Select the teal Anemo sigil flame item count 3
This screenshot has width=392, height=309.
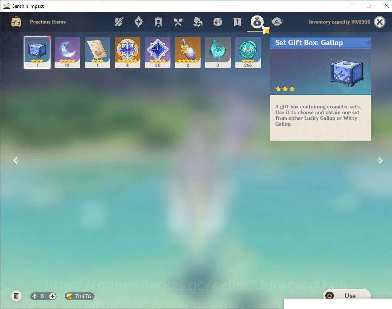(x=218, y=53)
